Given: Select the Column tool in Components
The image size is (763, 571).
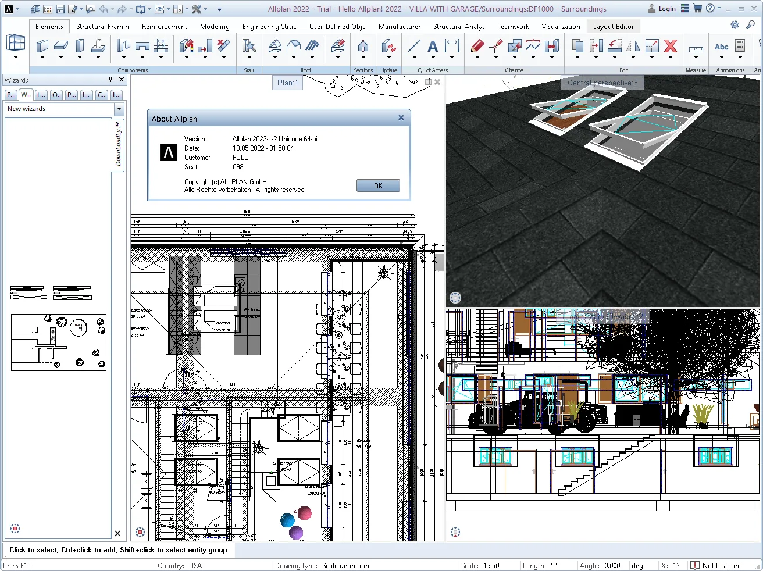Looking at the screenshot, I should tap(80, 46).
